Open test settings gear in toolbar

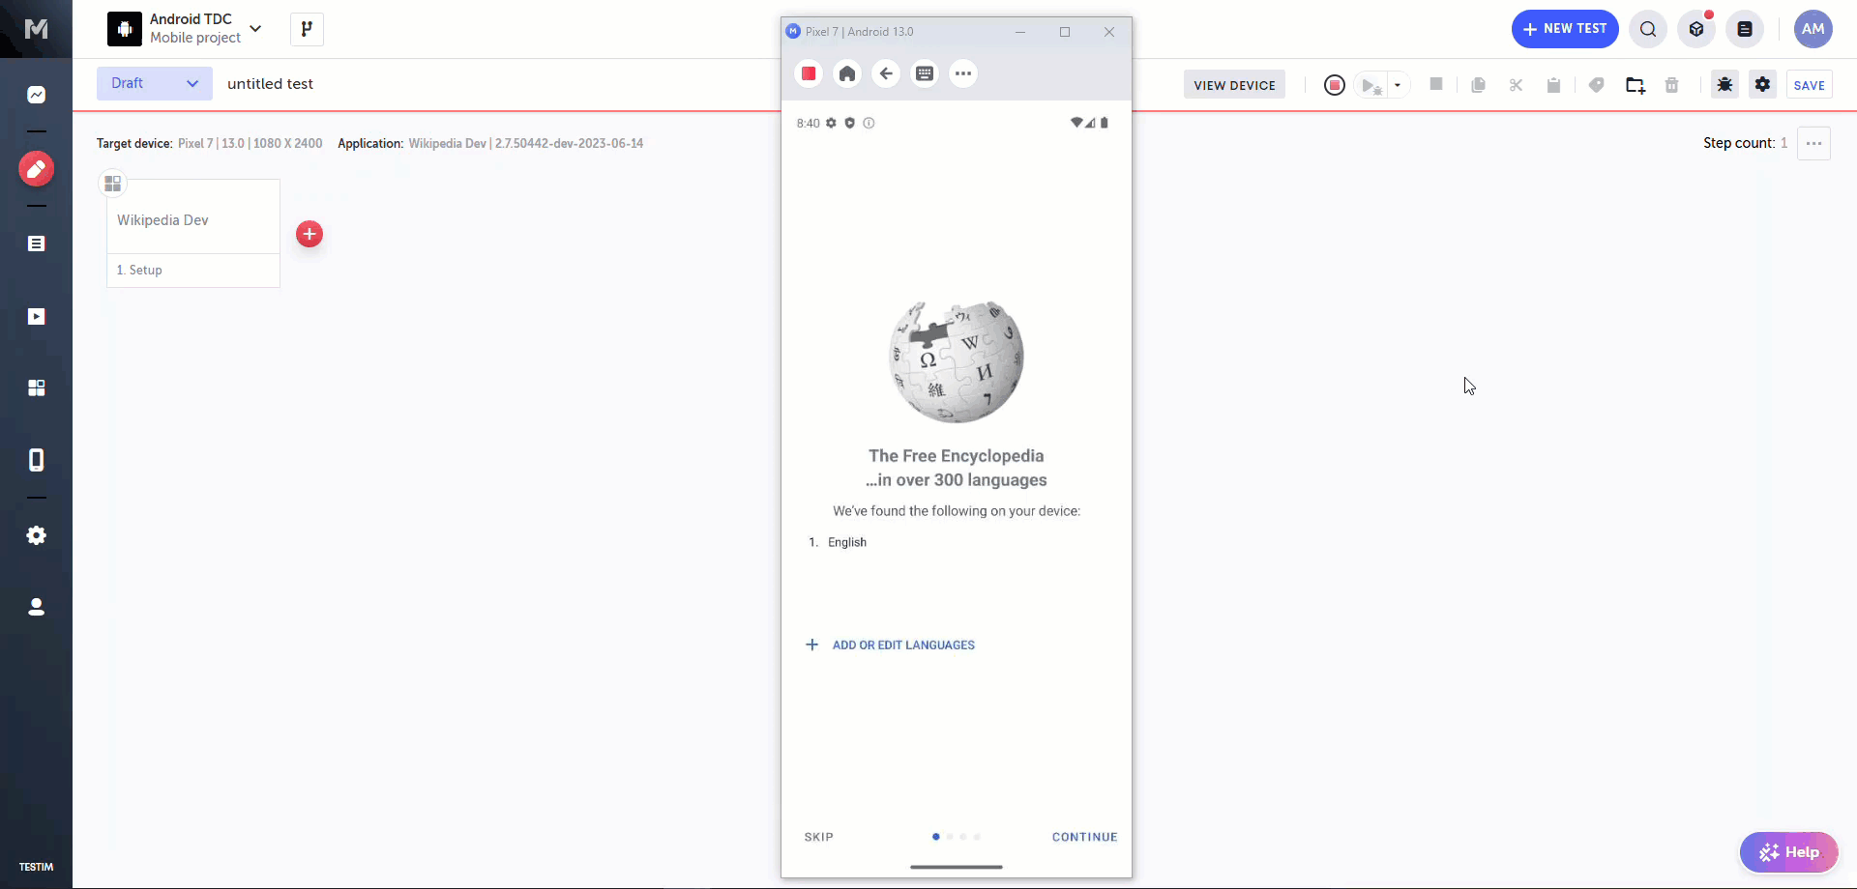(x=1762, y=84)
